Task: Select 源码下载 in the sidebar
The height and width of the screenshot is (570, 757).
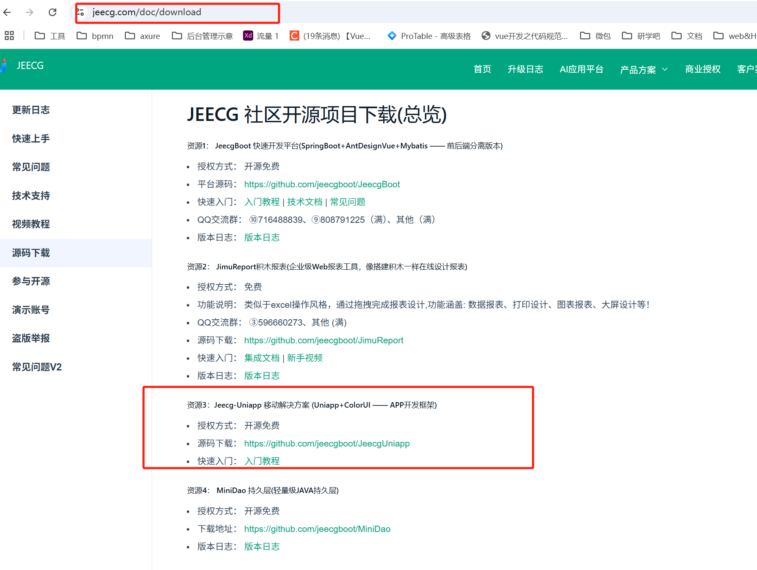Action: (31, 253)
